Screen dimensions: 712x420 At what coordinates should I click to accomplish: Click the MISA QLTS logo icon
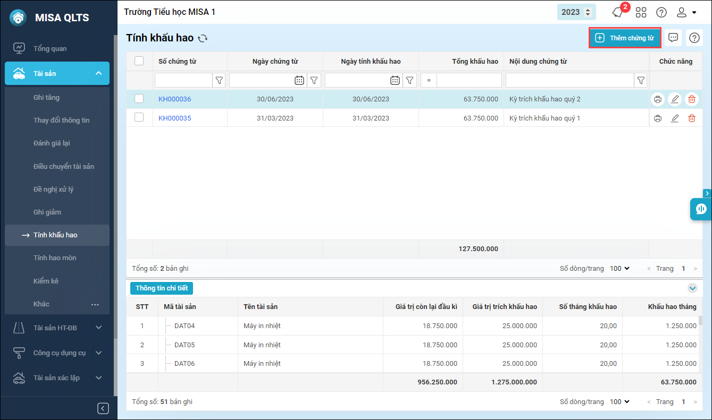point(18,18)
